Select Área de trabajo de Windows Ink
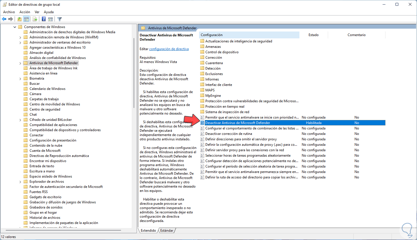The height and width of the screenshot is (240, 417). tap(53, 68)
